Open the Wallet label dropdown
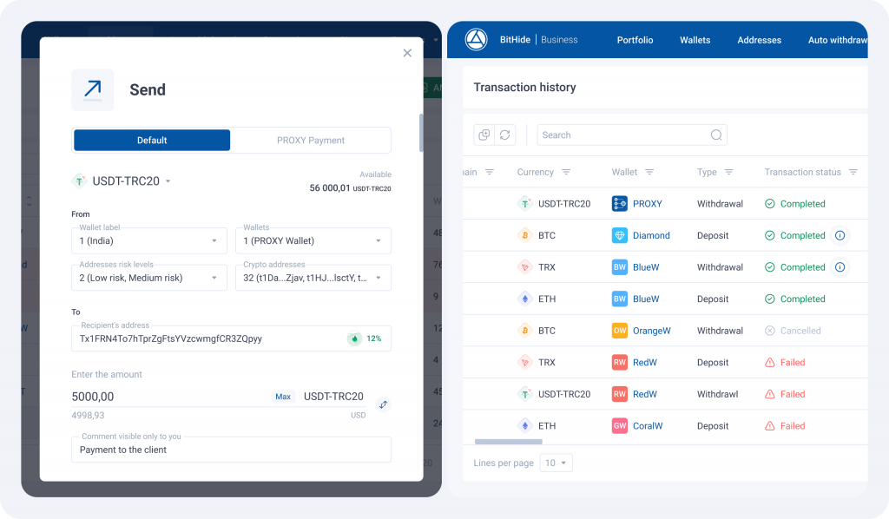889x519 pixels. pyautogui.click(x=149, y=240)
